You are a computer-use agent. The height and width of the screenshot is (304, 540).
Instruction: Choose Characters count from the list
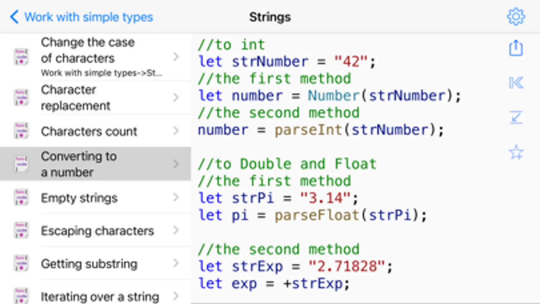89,131
